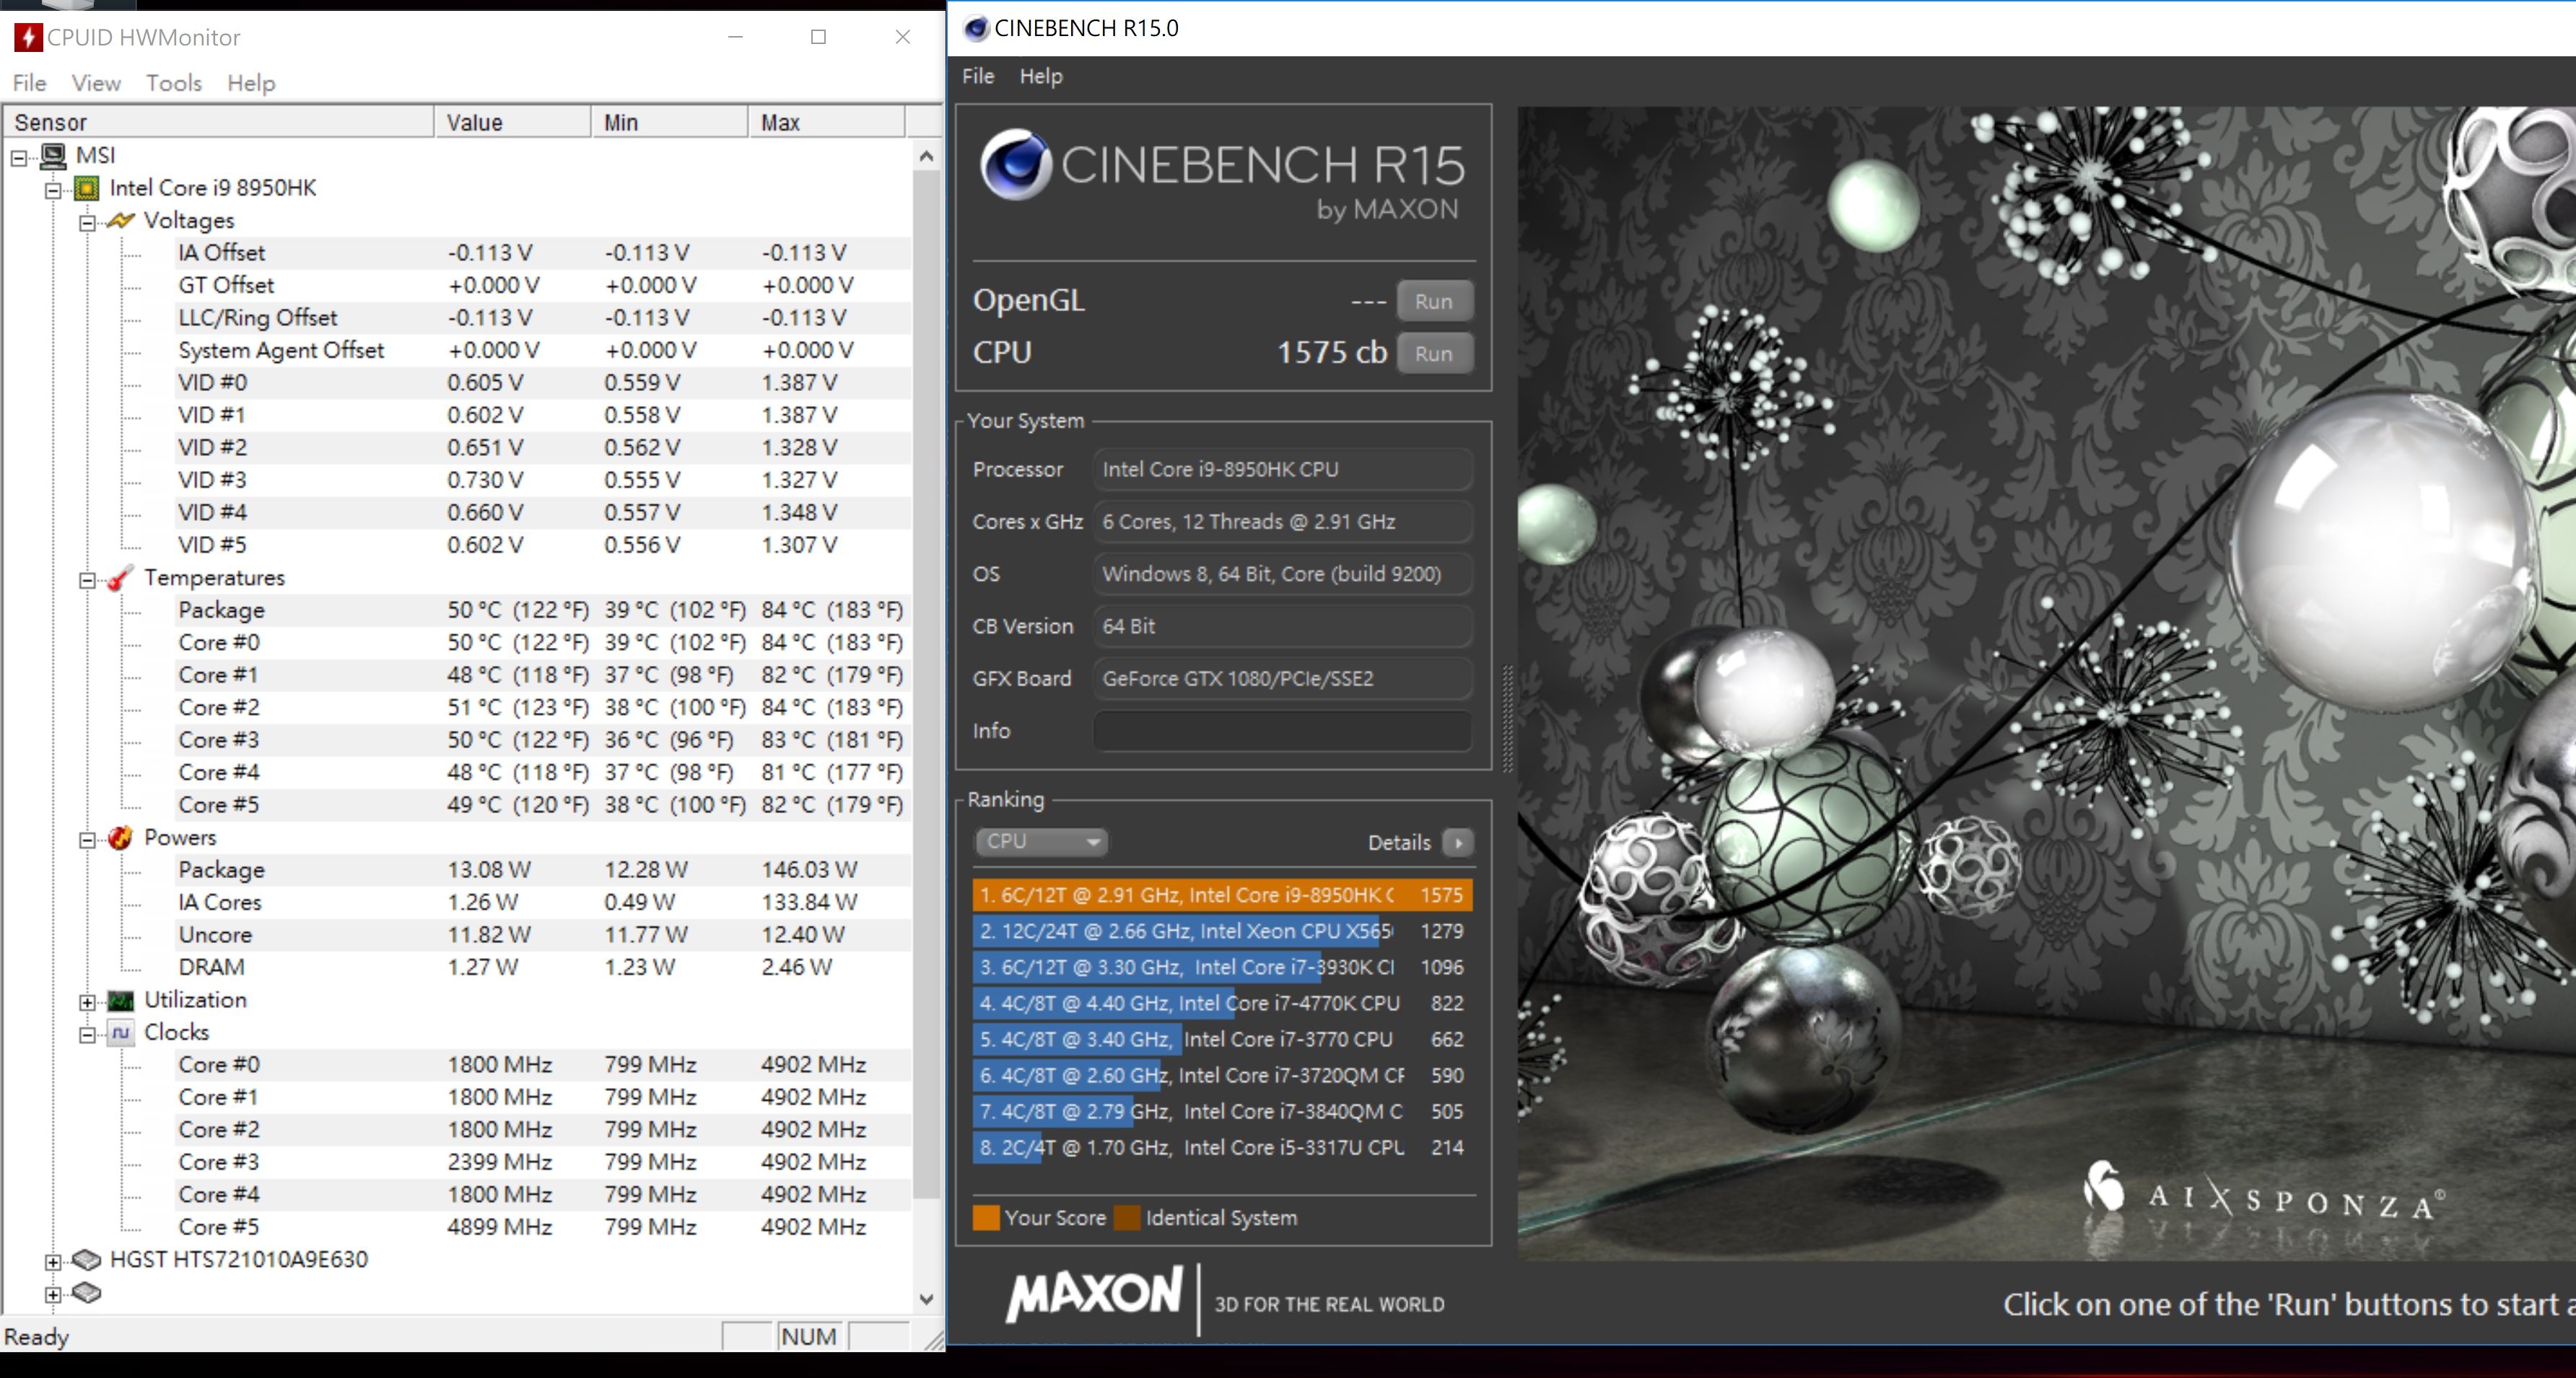Click the Cinebench title bar app icon
The height and width of the screenshot is (1378, 2576).
click(976, 28)
